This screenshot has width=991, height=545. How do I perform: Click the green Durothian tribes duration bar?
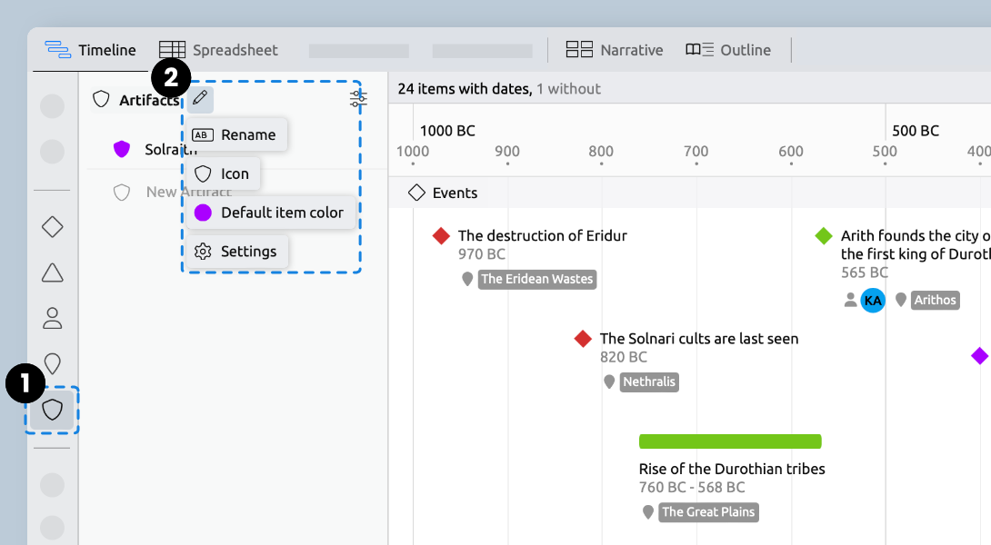coord(730,441)
